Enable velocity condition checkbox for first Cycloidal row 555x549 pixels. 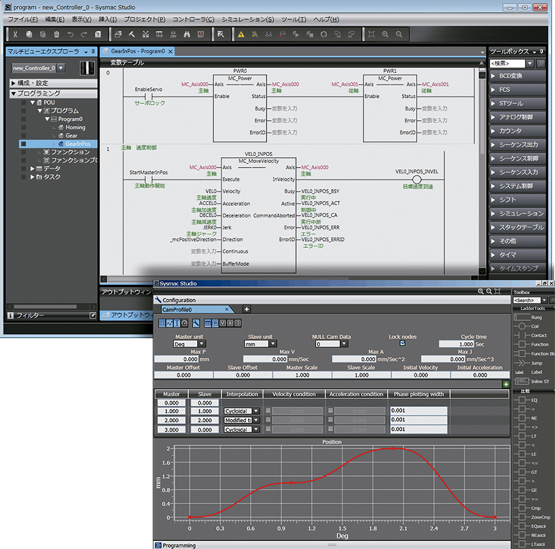click(x=268, y=411)
